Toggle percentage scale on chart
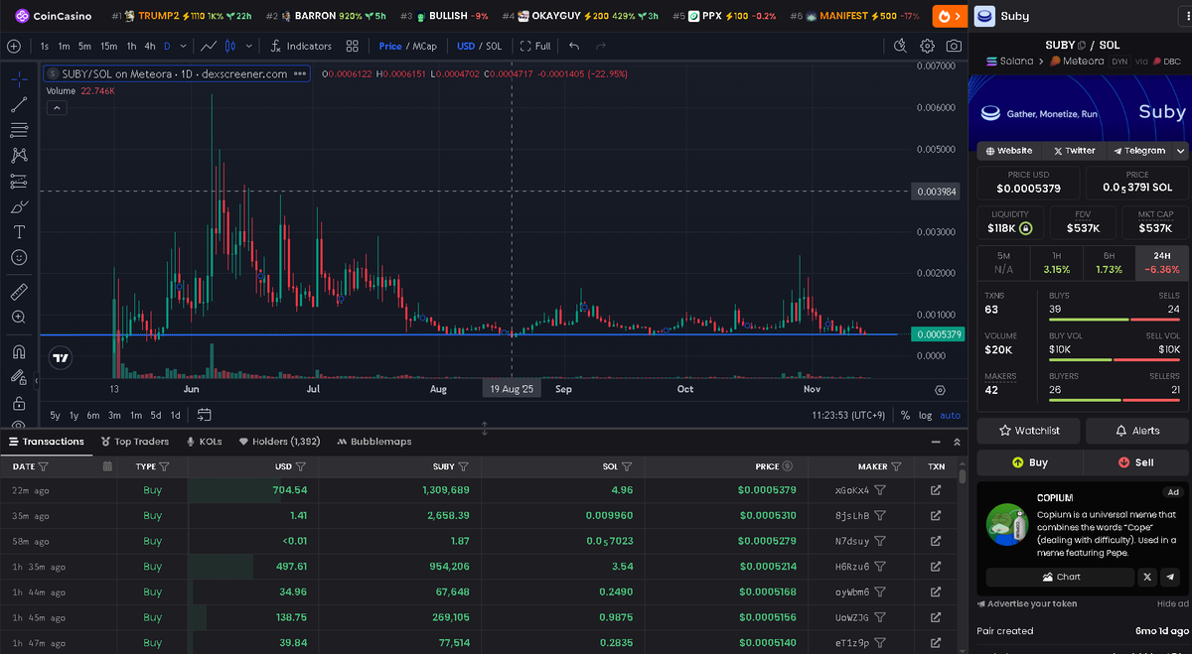Screen dimensions: 1192x654 click(905, 416)
